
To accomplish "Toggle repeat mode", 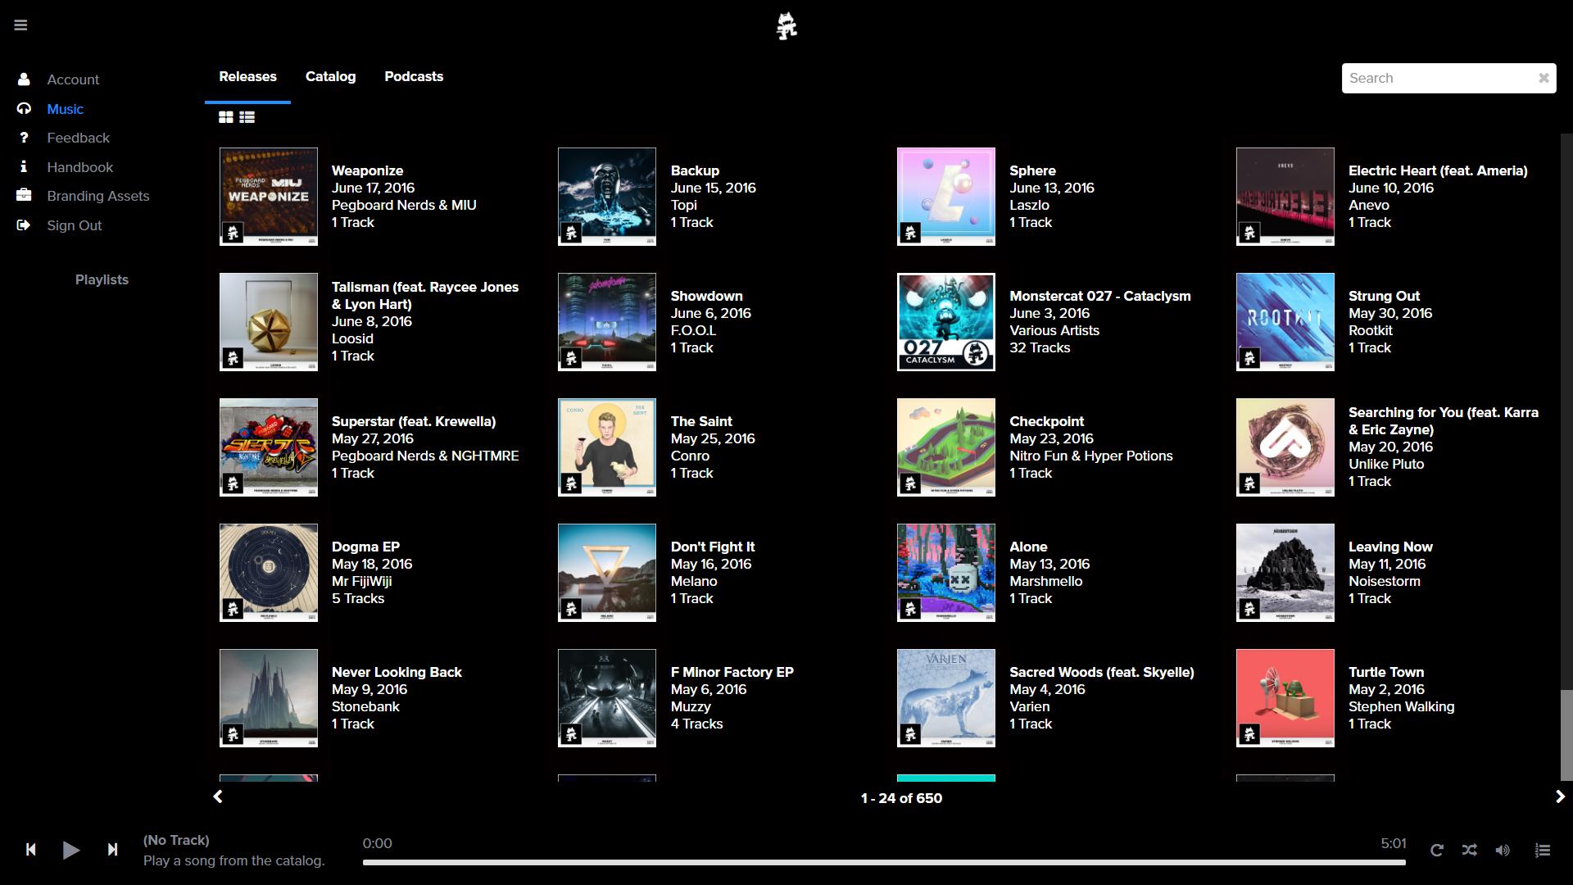I will click(x=1436, y=851).
